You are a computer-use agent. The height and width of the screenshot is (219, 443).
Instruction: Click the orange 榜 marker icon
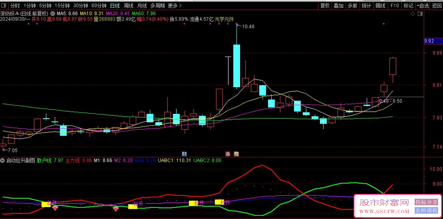point(236,154)
